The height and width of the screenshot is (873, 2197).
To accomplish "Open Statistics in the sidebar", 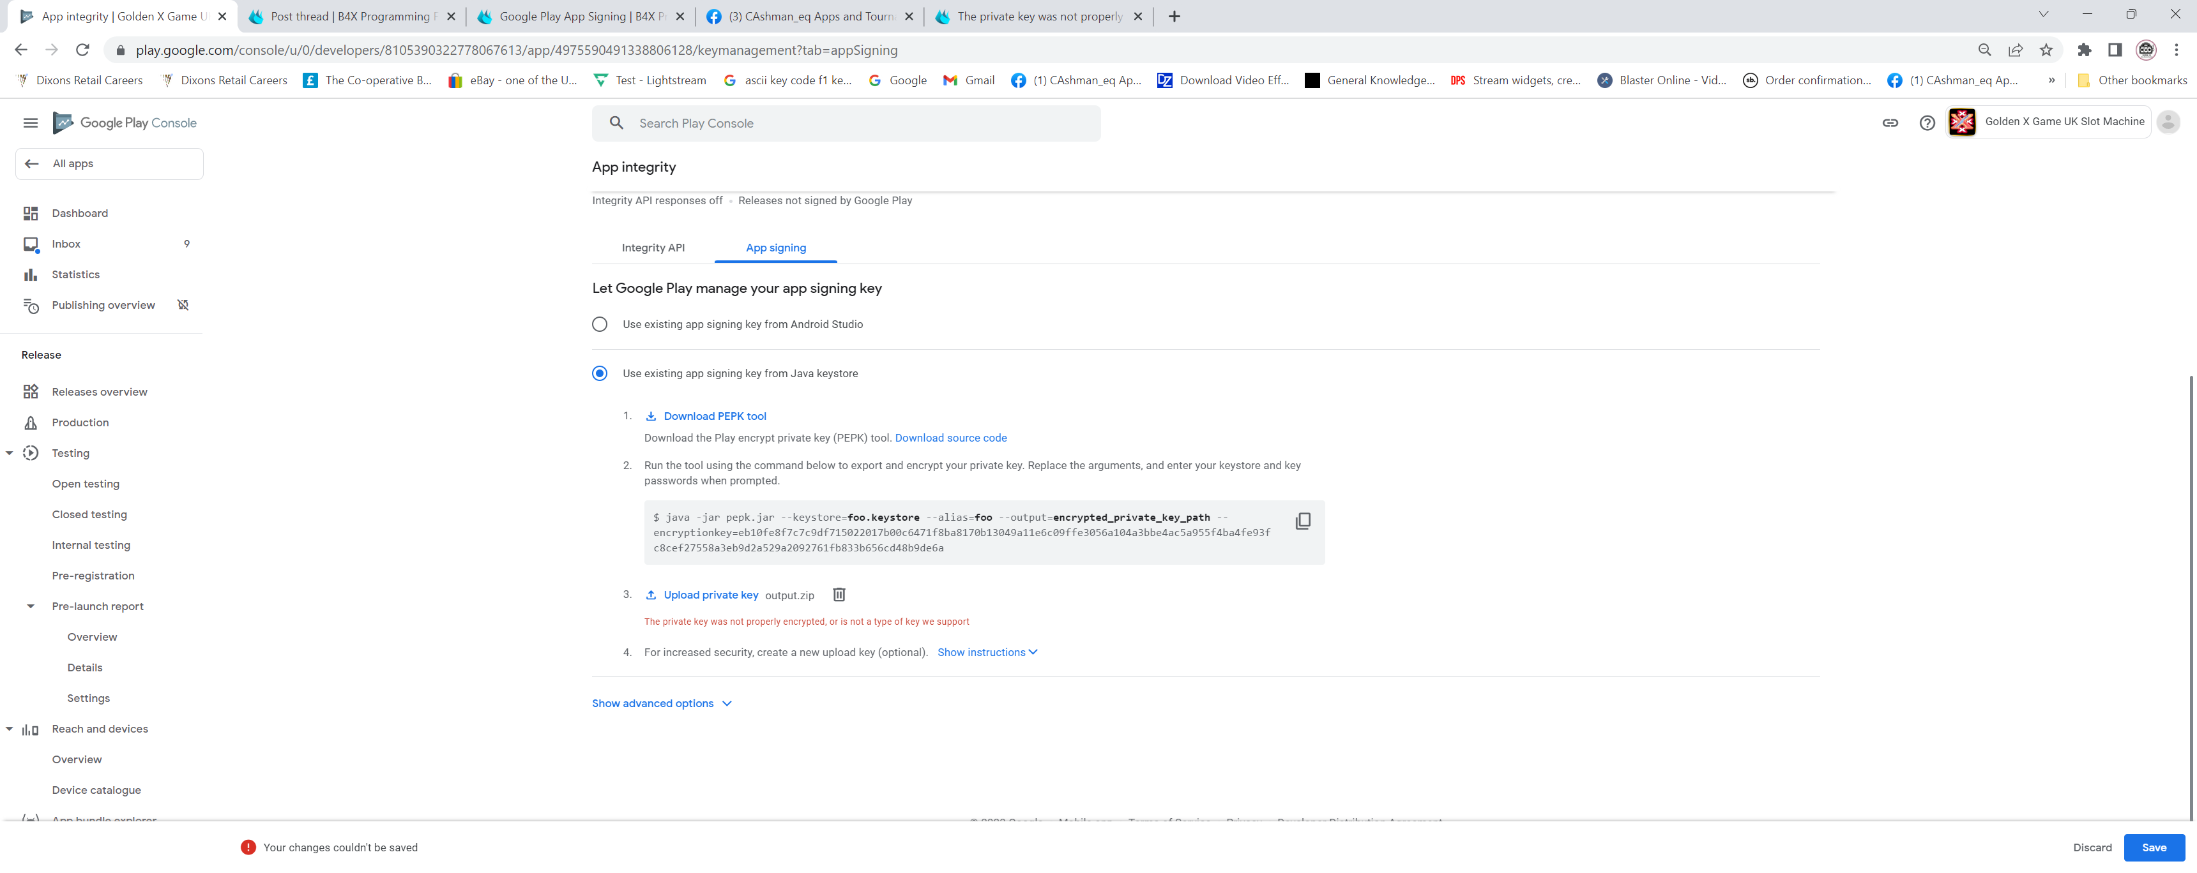I will click(x=75, y=274).
